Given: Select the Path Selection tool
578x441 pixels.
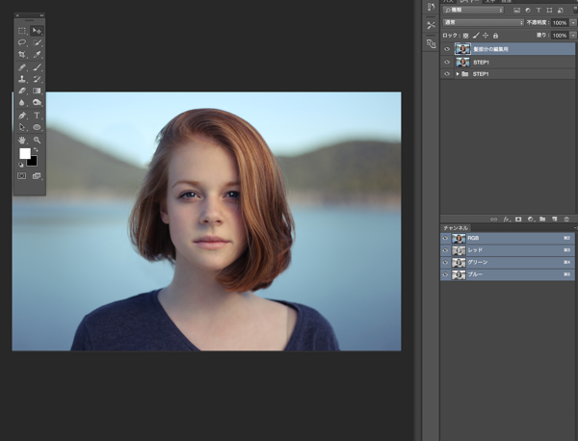Looking at the screenshot, I should point(22,127).
